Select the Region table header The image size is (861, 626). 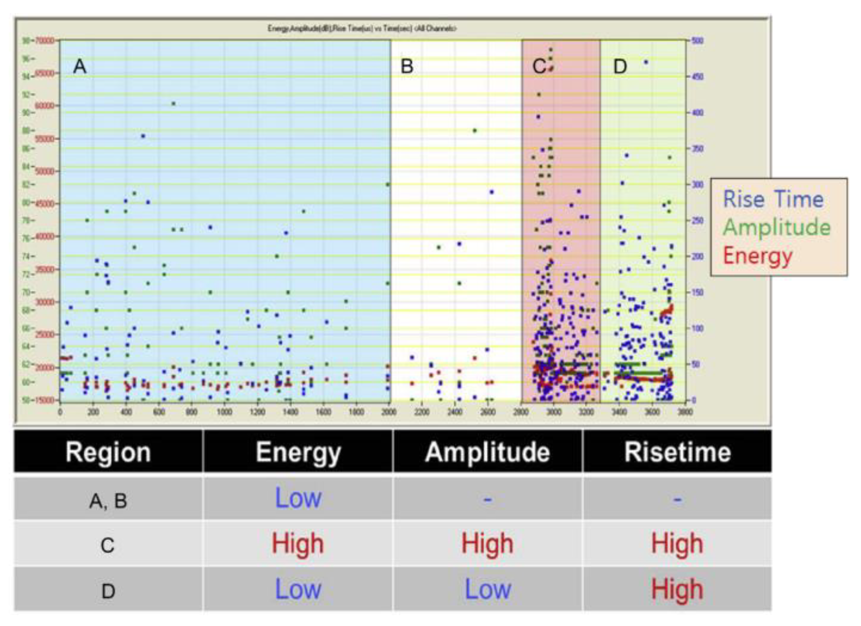(108, 452)
